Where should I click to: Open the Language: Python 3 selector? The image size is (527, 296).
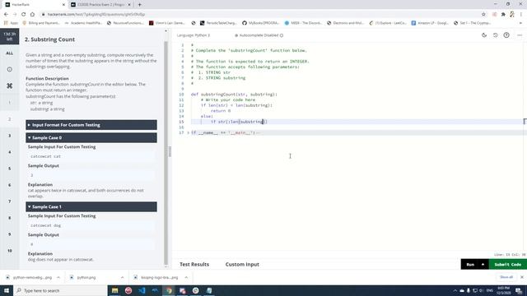pyautogui.click(x=194, y=35)
